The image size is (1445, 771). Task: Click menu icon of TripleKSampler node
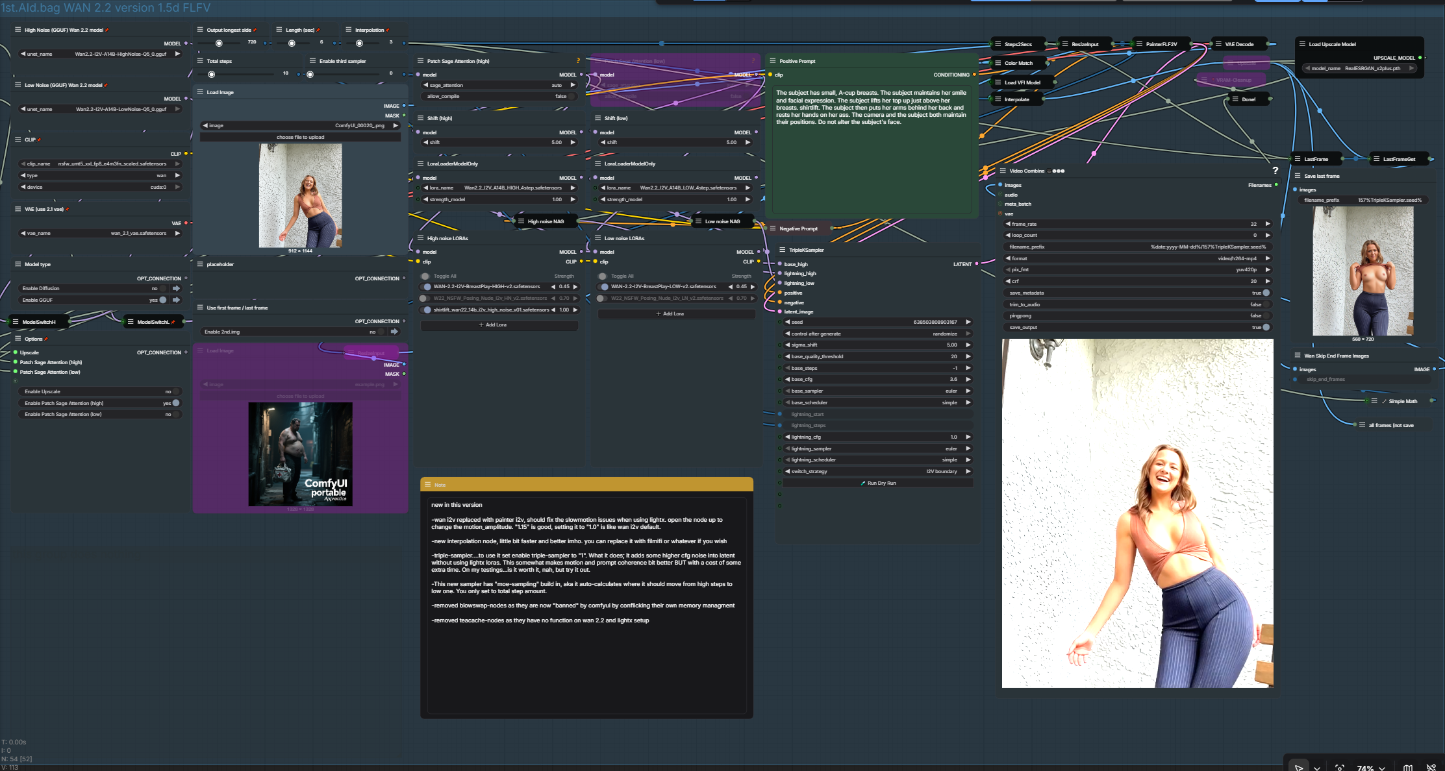[x=783, y=250]
